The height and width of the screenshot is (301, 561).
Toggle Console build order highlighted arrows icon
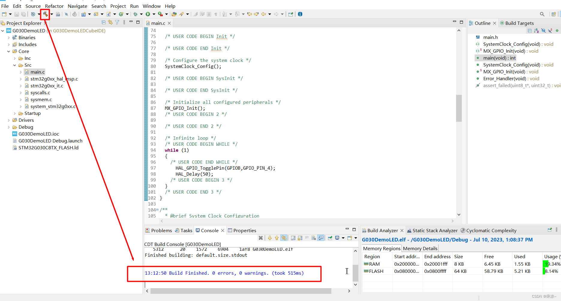pyautogui.click(x=284, y=238)
